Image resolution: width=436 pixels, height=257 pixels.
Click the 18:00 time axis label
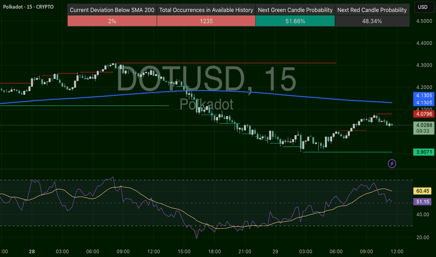[x=214, y=251]
